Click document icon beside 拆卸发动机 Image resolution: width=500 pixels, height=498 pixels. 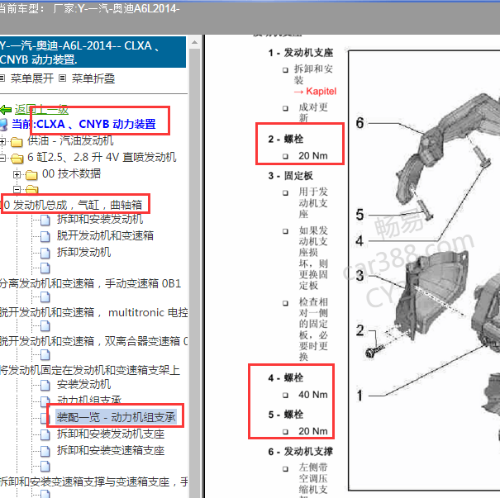pos(45,253)
